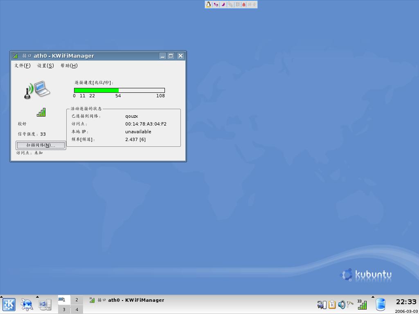The height and width of the screenshot is (314, 419).
Task: Open the 文件(F) menu
Action: click(23, 66)
